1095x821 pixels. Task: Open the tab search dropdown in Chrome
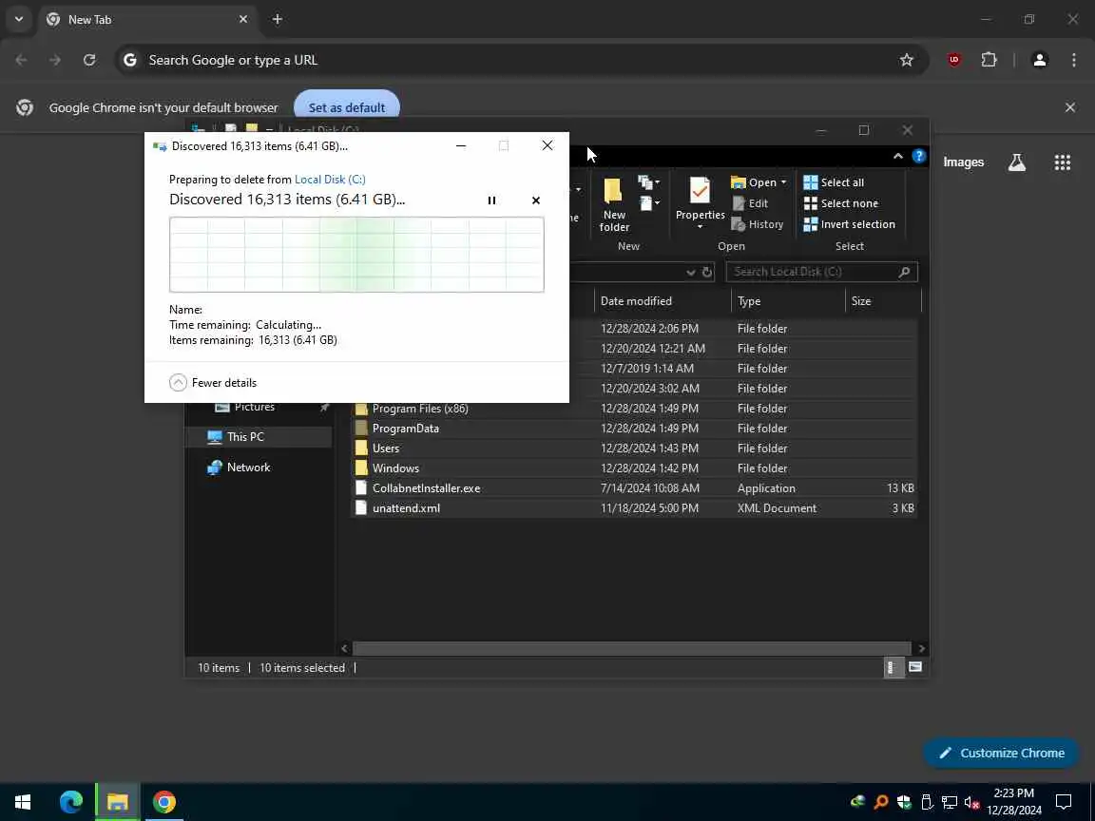[19, 20]
